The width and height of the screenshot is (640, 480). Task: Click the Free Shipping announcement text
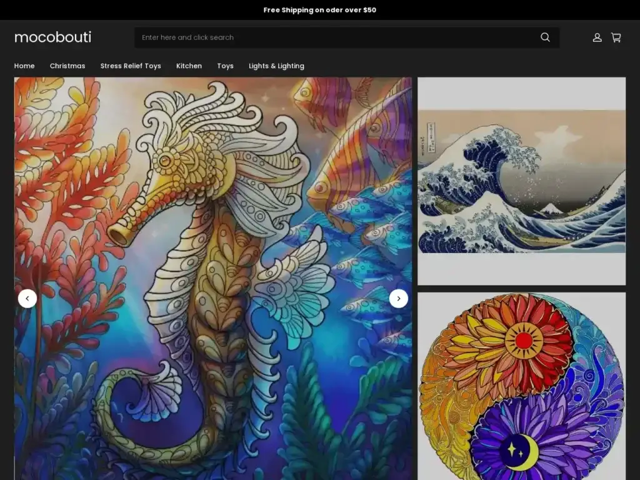pyautogui.click(x=320, y=10)
